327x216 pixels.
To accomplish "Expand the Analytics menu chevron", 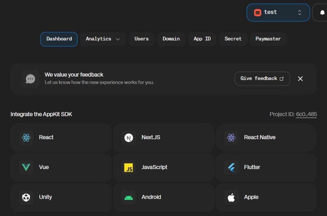I will pos(118,39).
